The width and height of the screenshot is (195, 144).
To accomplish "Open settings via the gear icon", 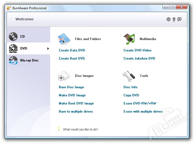I will pyautogui.click(x=169, y=19).
